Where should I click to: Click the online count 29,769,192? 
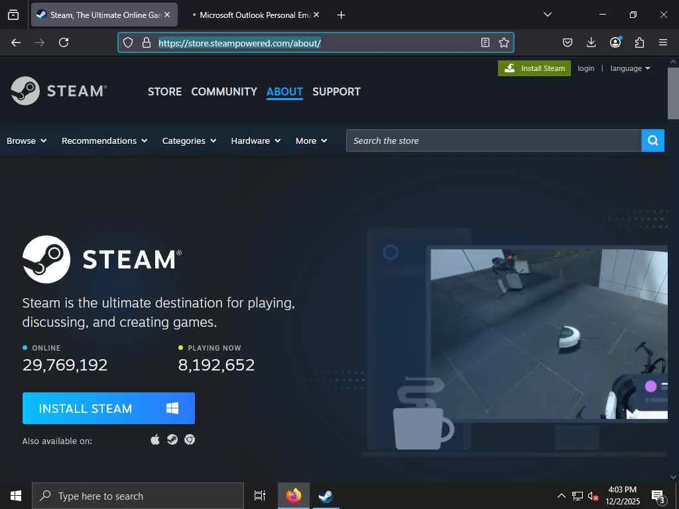(x=65, y=365)
